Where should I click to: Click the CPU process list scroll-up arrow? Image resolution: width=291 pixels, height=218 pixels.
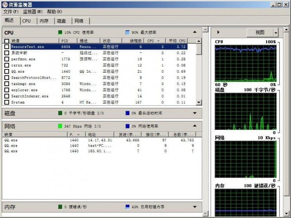click(x=199, y=41)
